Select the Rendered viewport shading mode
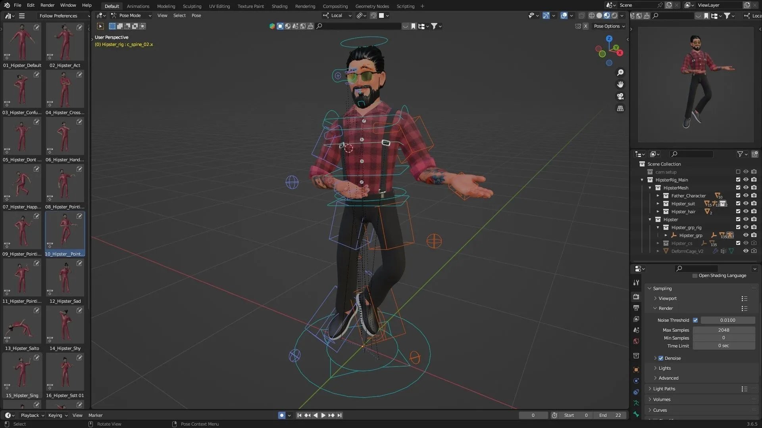 [614, 15]
